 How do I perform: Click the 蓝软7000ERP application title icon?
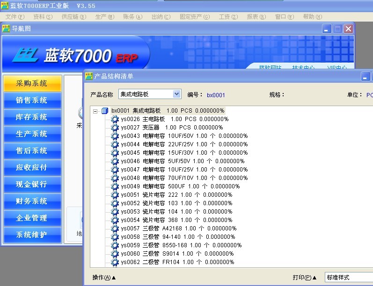tap(4, 6)
